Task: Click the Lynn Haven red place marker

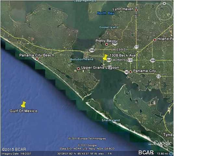Action: [136, 10]
